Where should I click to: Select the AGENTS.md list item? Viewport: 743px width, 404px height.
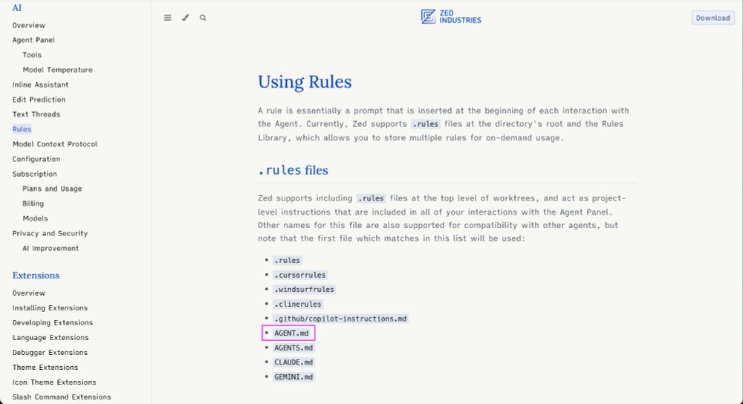pos(293,348)
